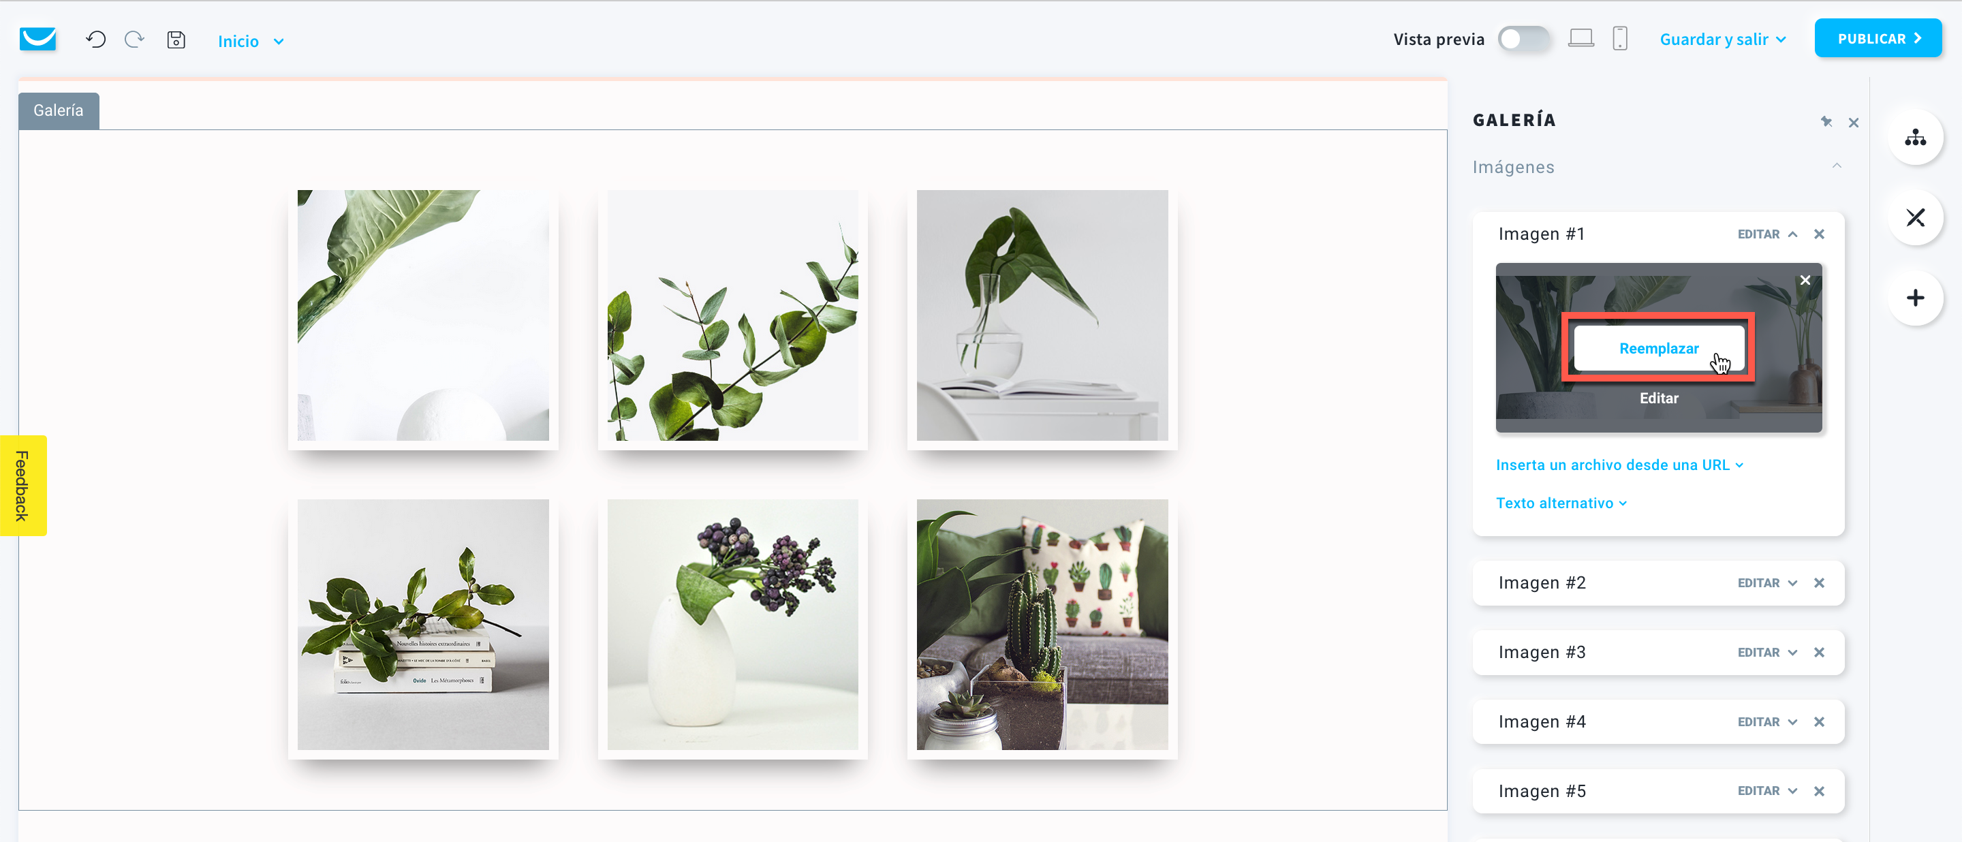This screenshot has height=842, width=1962.
Task: Open the Inicio page dropdown
Action: 251,41
